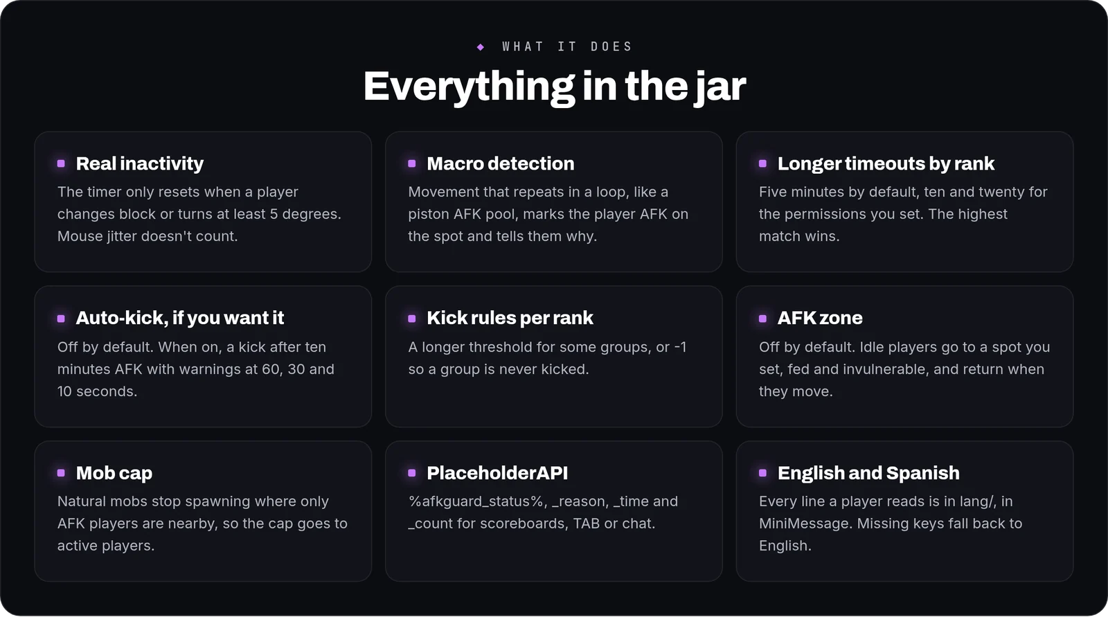Click the WHAT IT DOES section label
Image resolution: width=1108 pixels, height=617 pixels.
pyautogui.click(x=567, y=47)
